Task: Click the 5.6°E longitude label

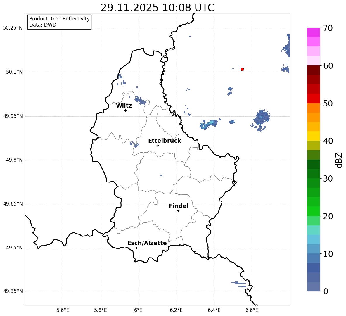Action: pyautogui.click(x=63, y=310)
